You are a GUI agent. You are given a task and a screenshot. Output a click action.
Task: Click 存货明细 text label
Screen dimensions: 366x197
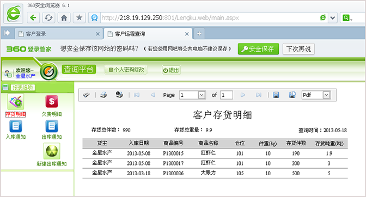(16, 114)
